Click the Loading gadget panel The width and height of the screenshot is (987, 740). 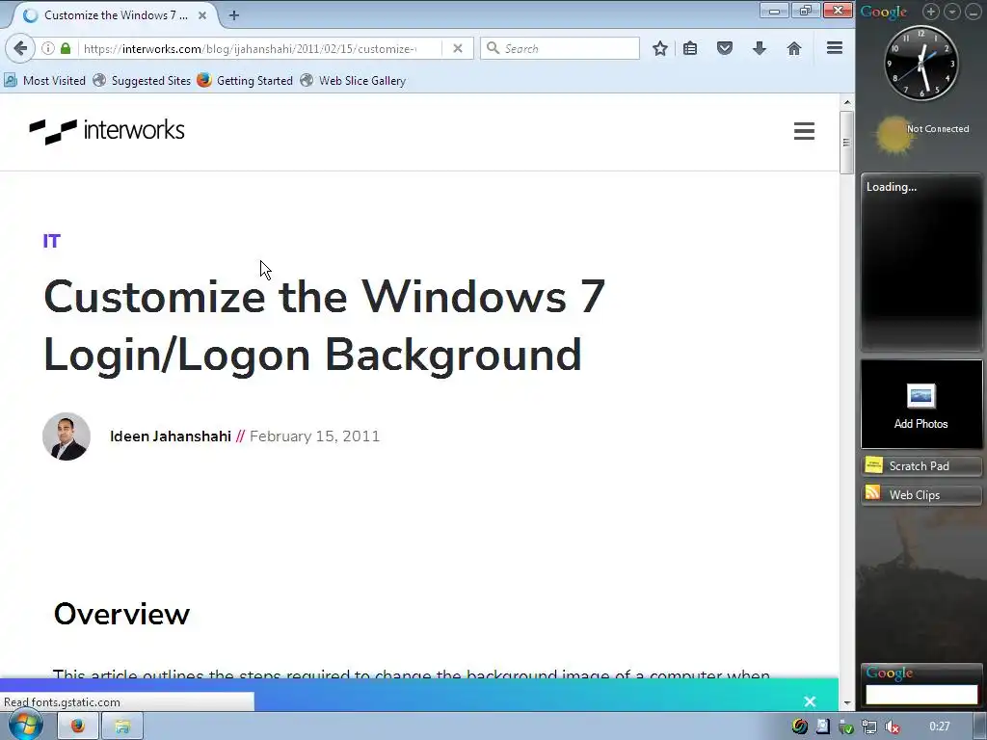click(x=920, y=262)
